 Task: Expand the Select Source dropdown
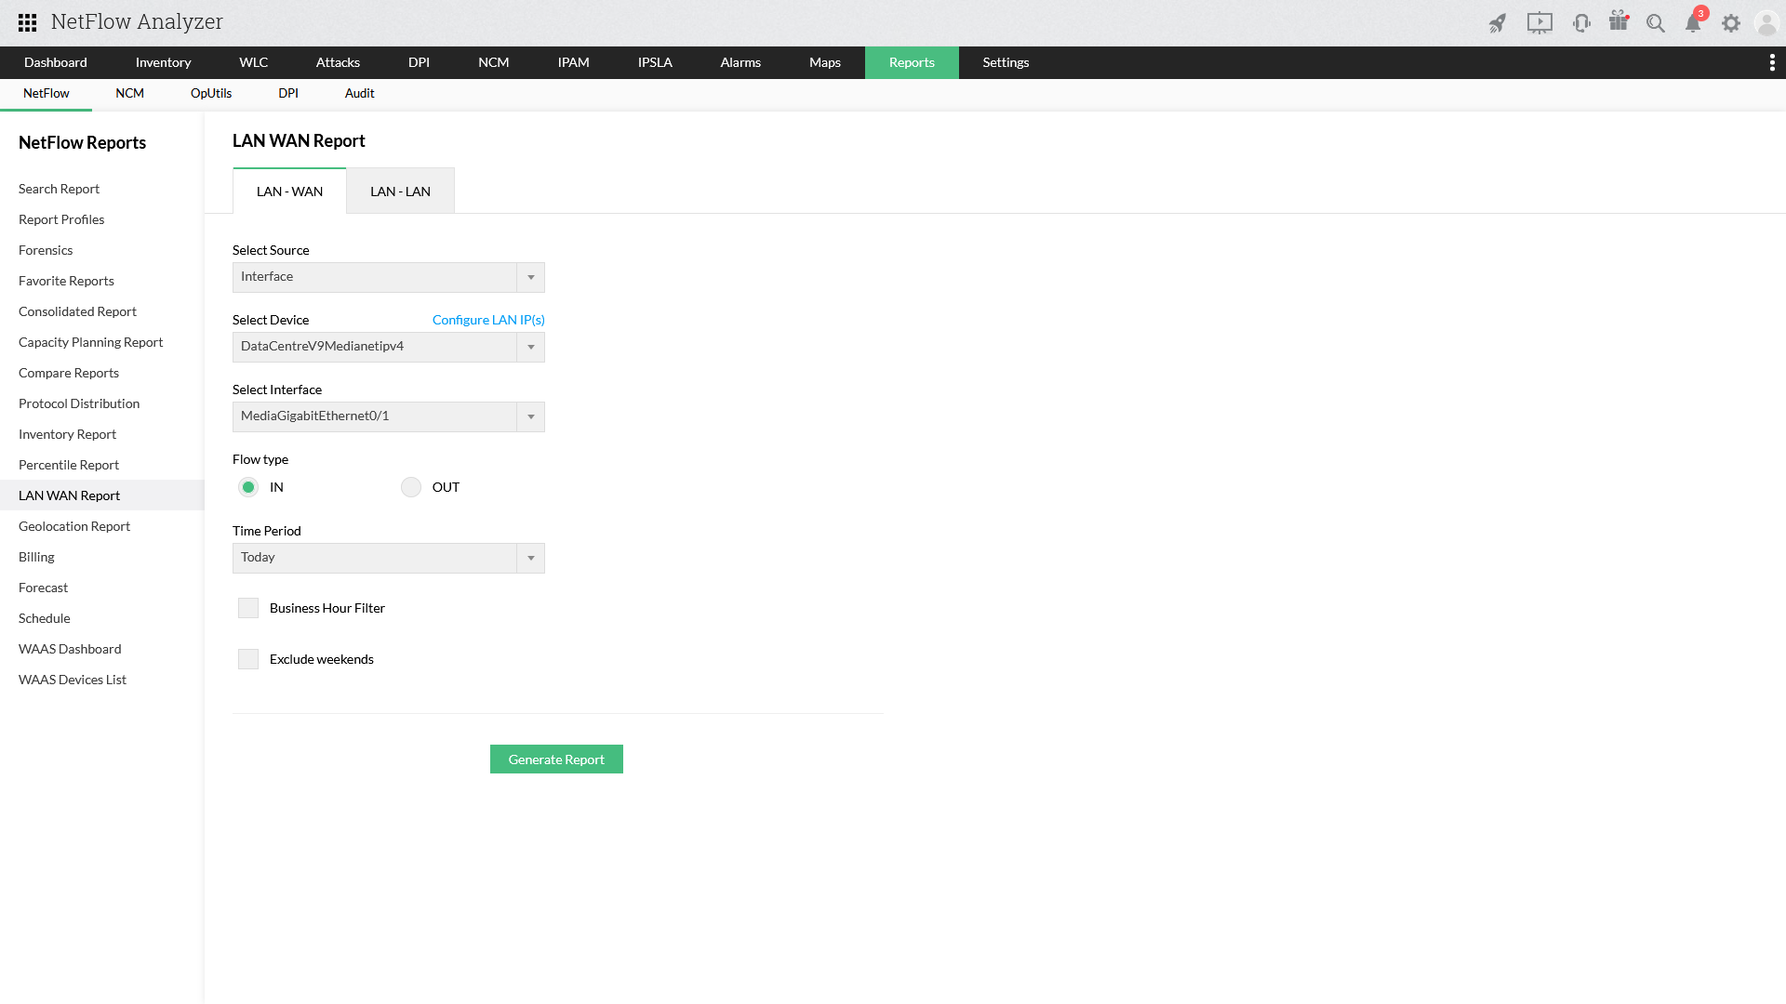(388, 277)
